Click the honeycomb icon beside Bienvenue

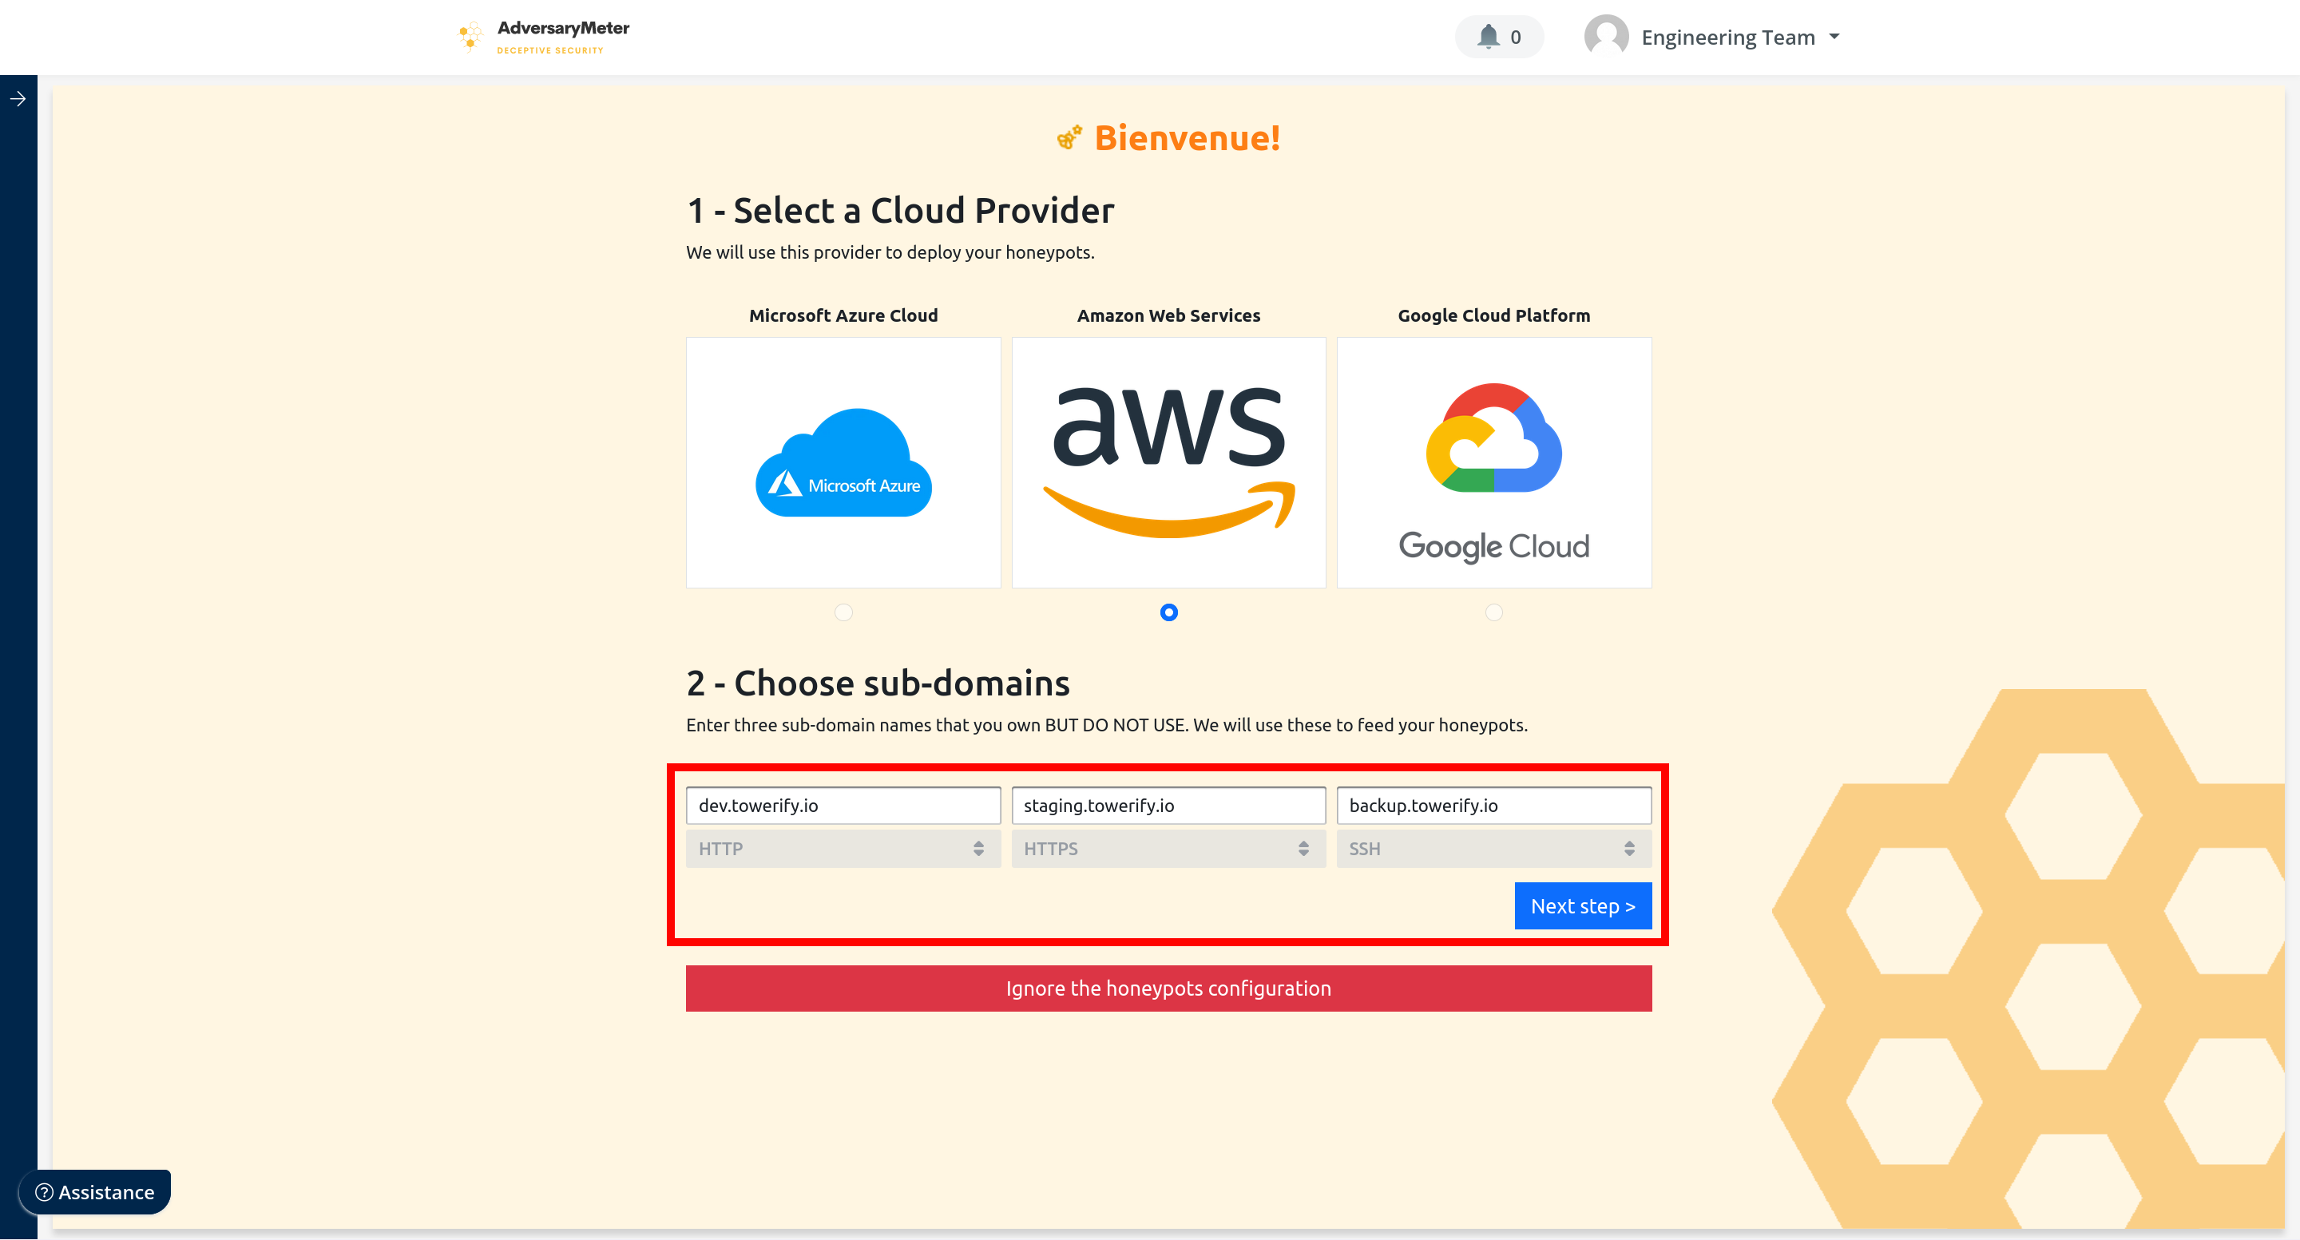click(x=1069, y=137)
